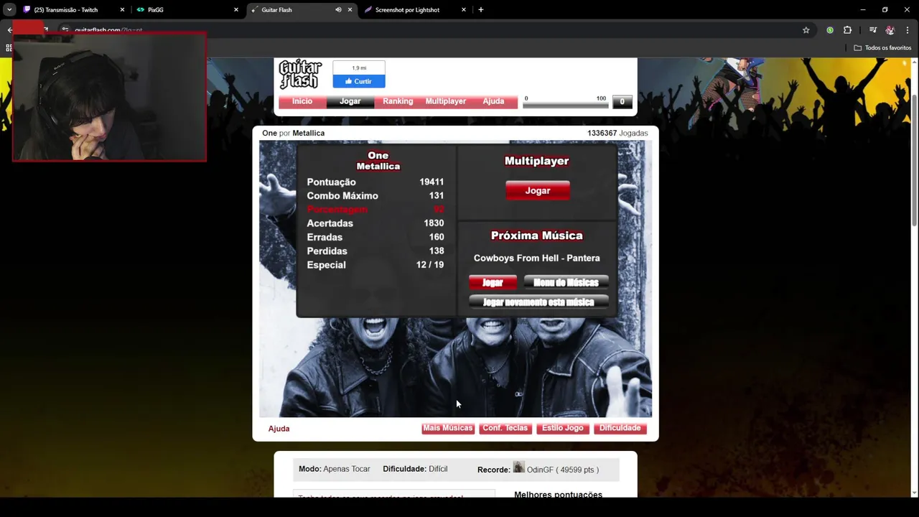Viewport: 919px width, 517px height.
Task: Open a new browser tab
Action: tap(481, 10)
